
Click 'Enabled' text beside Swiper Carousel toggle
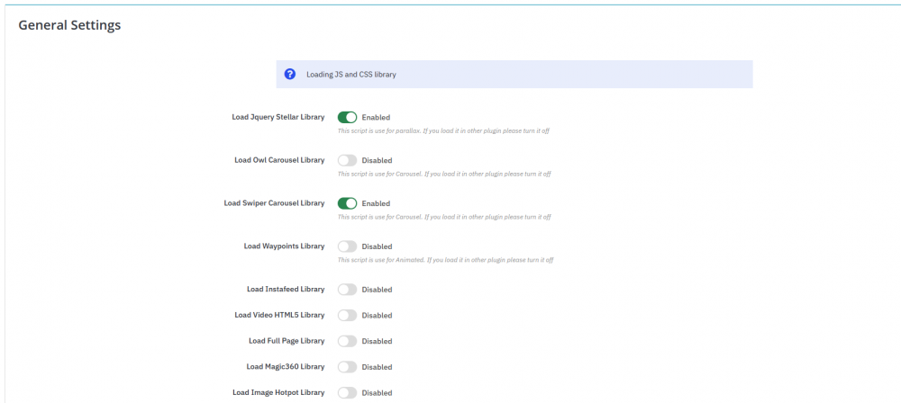[x=376, y=204]
